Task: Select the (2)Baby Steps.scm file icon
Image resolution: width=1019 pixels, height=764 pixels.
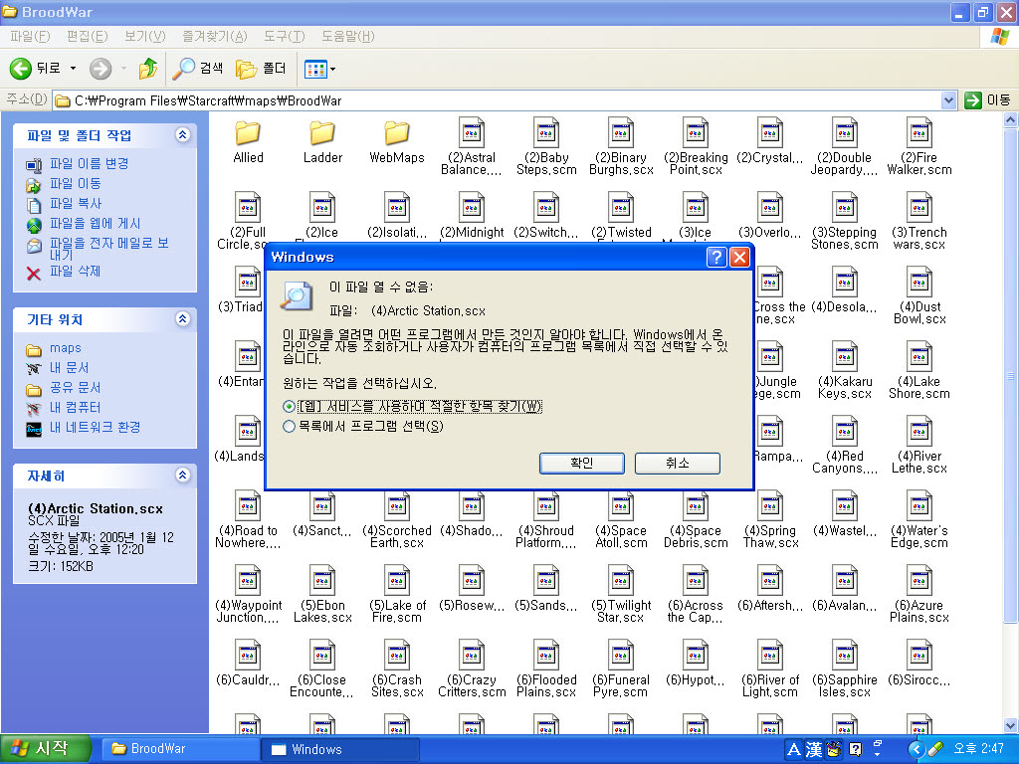Action: pyautogui.click(x=546, y=133)
